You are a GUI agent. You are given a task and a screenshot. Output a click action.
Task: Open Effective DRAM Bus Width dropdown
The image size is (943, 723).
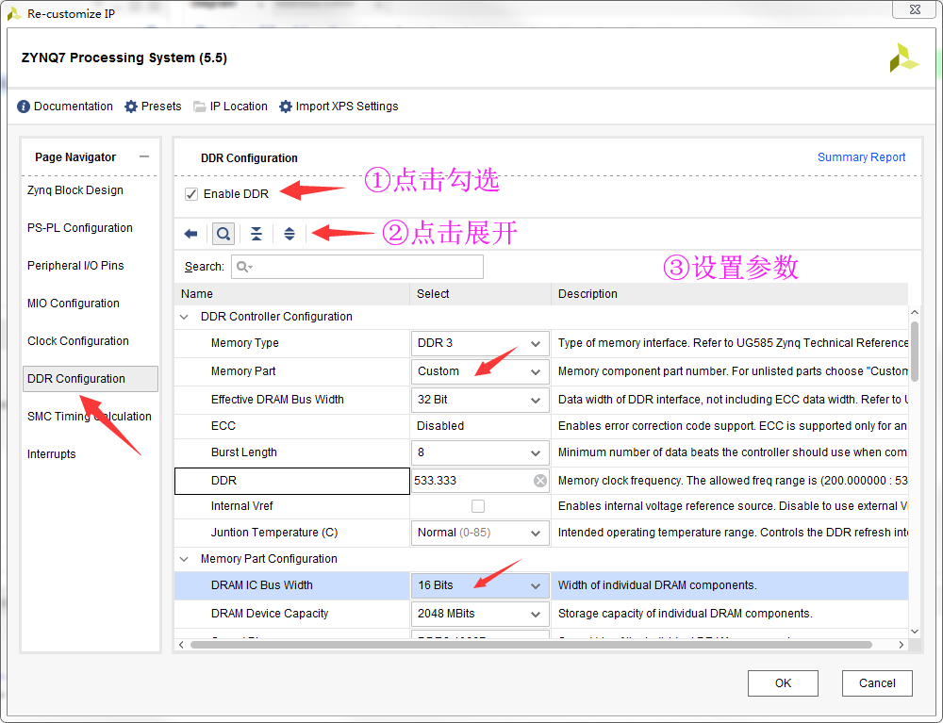(x=480, y=400)
